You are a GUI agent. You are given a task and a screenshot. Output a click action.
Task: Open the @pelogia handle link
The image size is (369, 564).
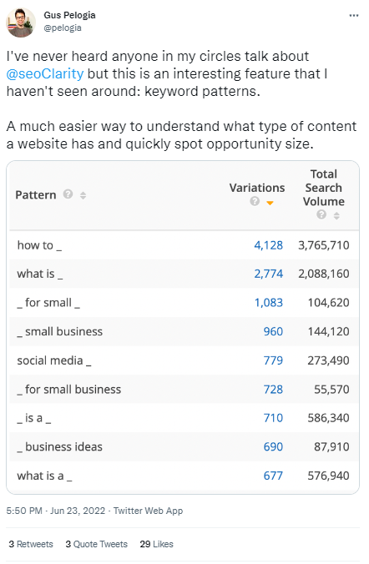tap(63, 28)
